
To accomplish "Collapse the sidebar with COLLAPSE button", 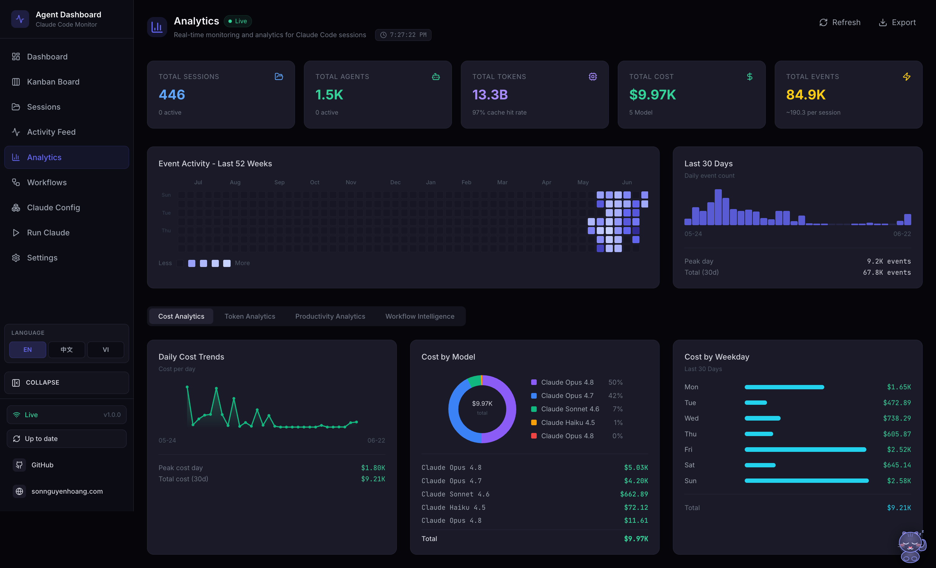I will click(67, 382).
